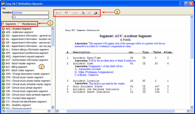This screenshot has width=195, height=114.
Task: Select APR - Appointment preferences segment
Action: 27,53
